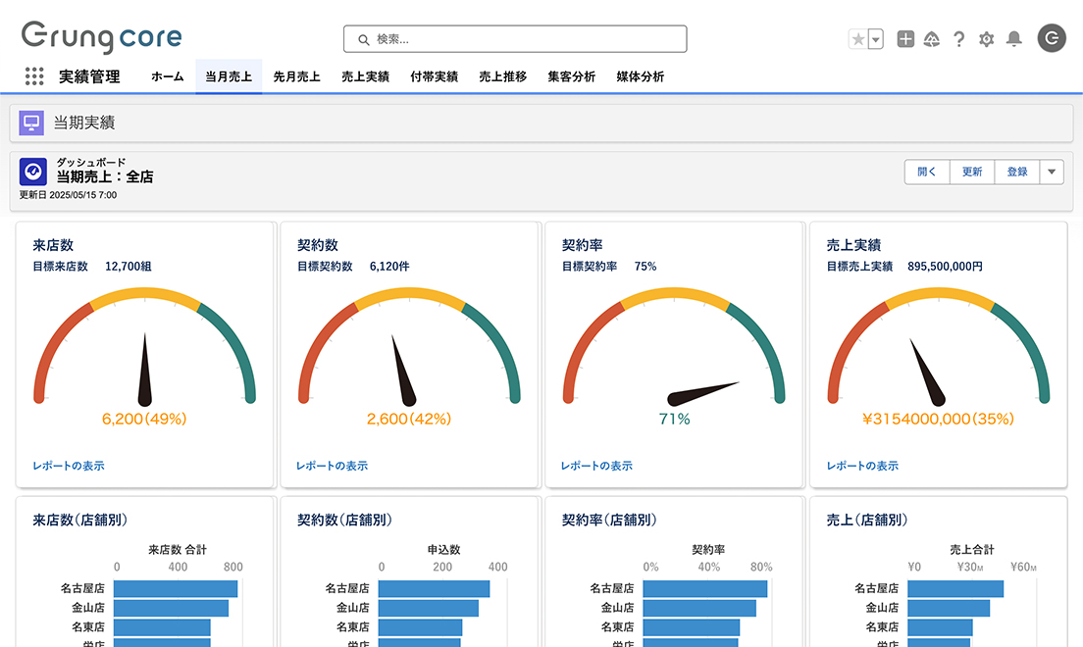Focus the 検索 search field

515,39
